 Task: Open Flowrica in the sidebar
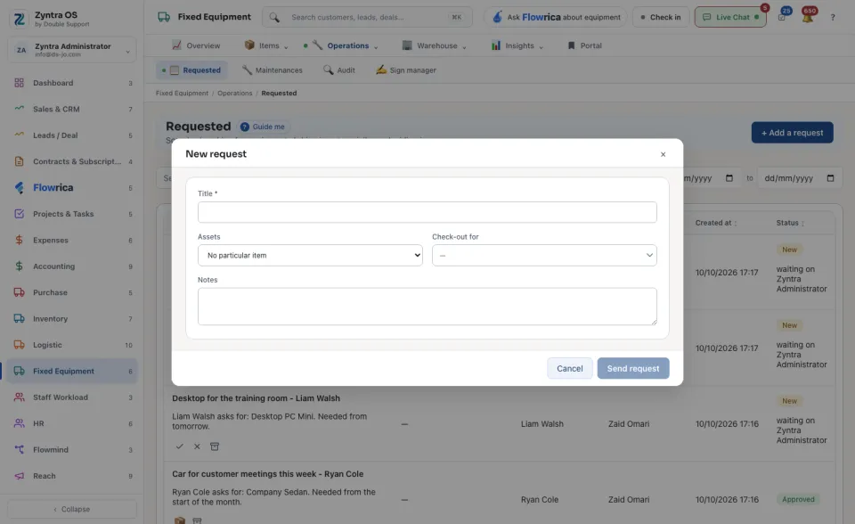[72, 188]
